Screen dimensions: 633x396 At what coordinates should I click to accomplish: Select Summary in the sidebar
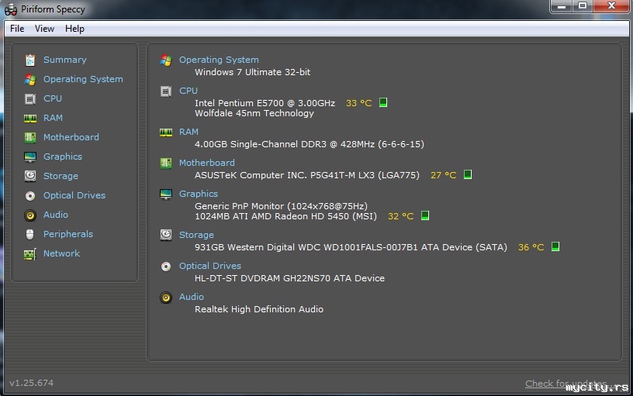(65, 60)
